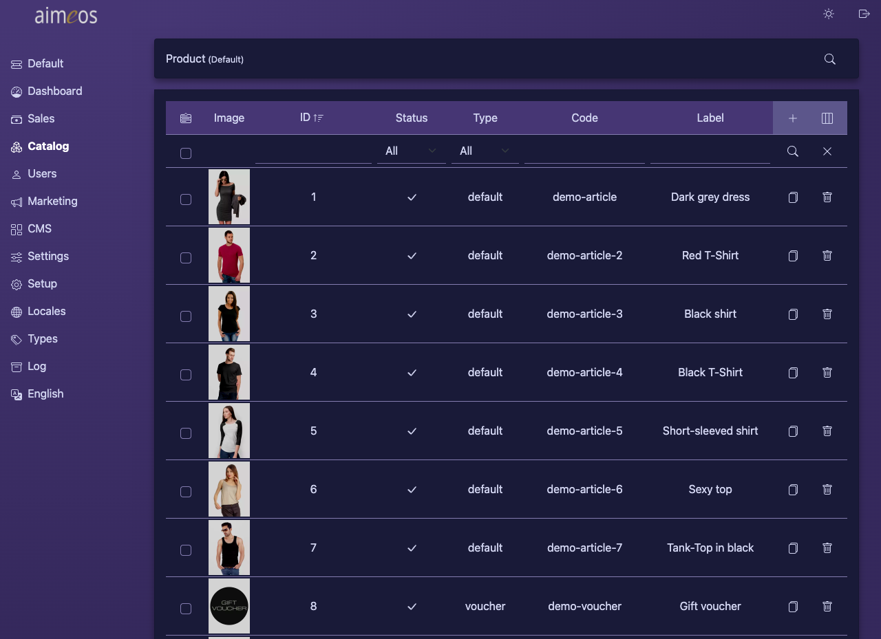Image resolution: width=881 pixels, height=639 pixels.
Task: Click the Code filter input field
Action: [x=584, y=151]
